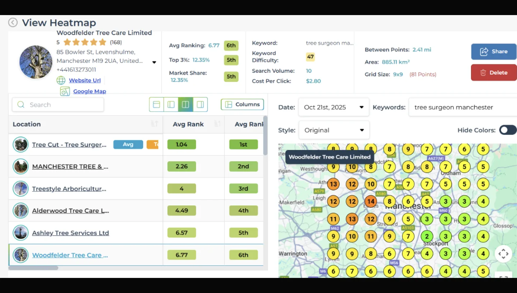Click the Between Points value 2.41 mi
This screenshot has height=293, width=517.
click(422, 50)
